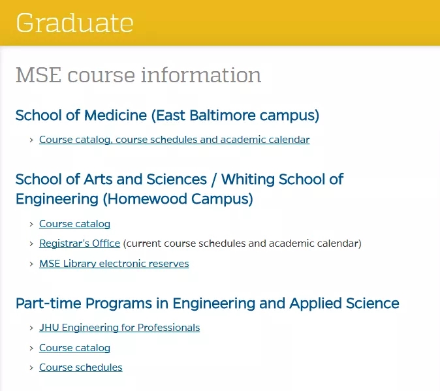Click the Graduate banner title
This screenshot has height=391, width=440.
74,23
